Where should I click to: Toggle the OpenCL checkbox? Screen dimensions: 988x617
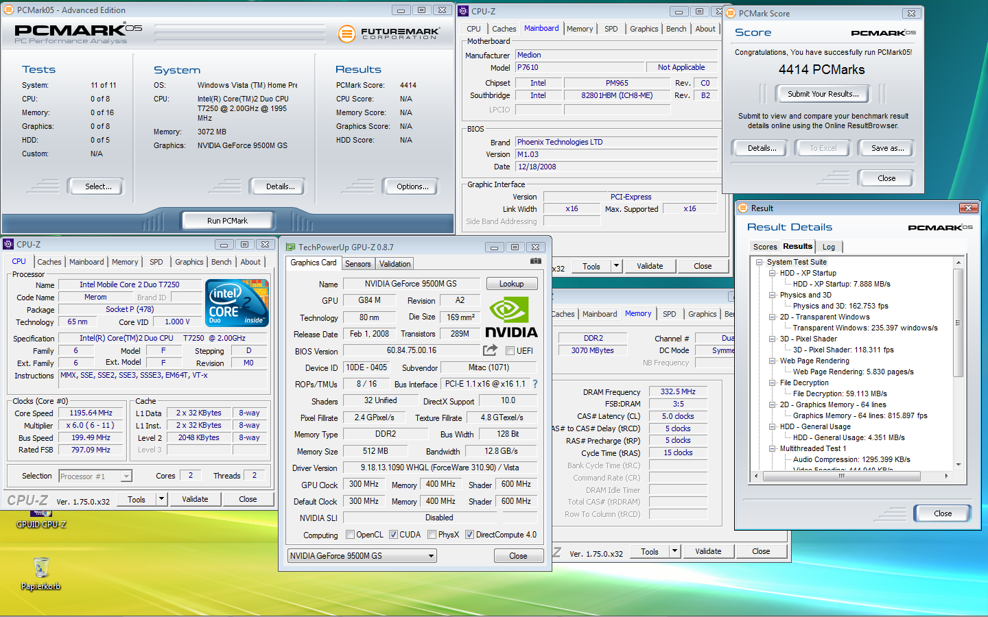[x=351, y=535]
